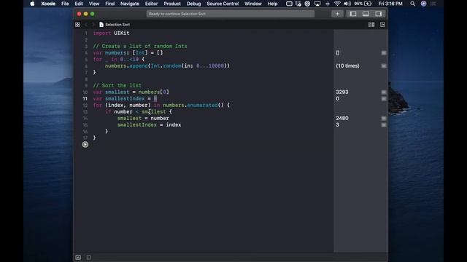Open the Navigate menu
The width and height of the screenshot is (467, 262).
pyautogui.click(x=130, y=4)
